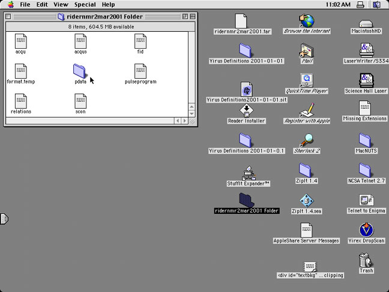
Task: Click the StuffIt Expander icon
Action: (248, 173)
